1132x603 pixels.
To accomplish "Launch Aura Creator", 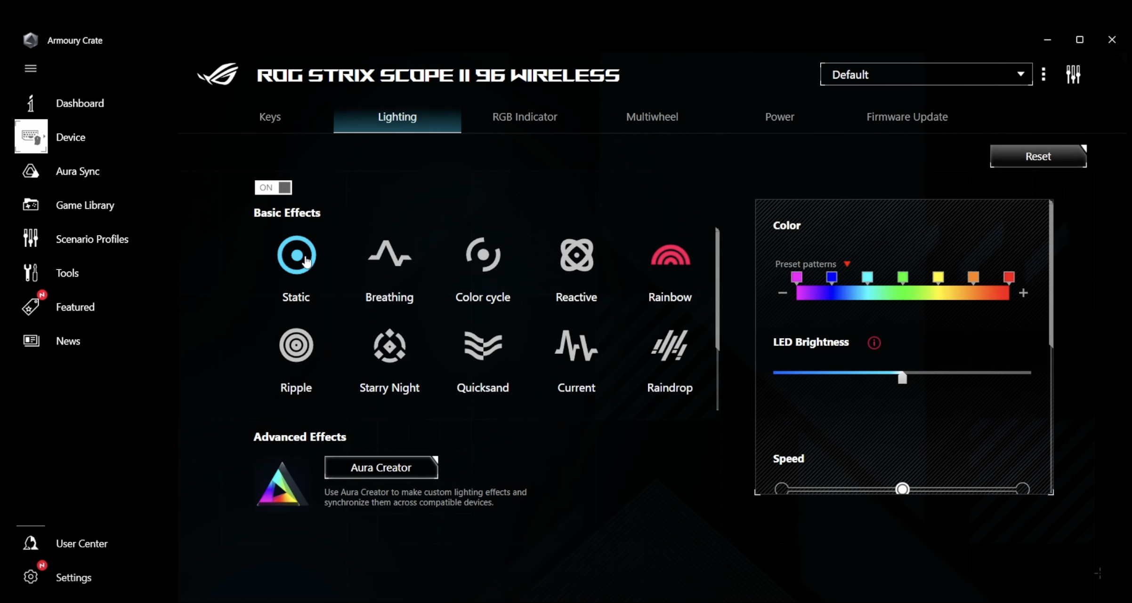I will click(x=381, y=468).
